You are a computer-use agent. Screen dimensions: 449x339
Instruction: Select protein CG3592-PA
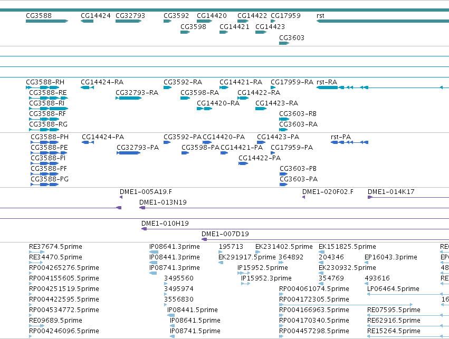(183, 137)
